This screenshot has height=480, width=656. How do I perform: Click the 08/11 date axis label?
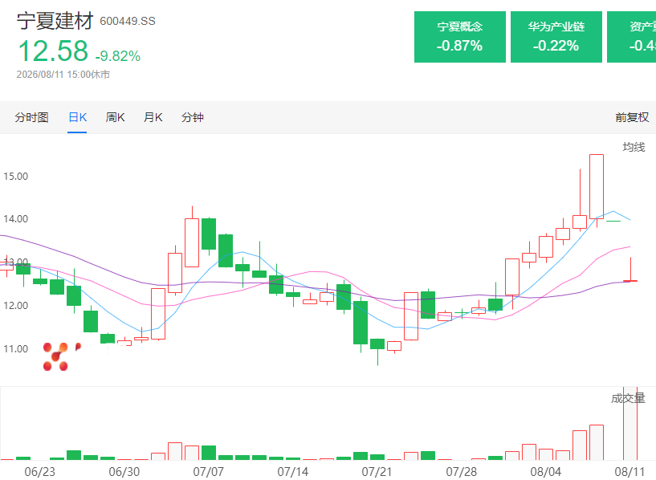click(630, 472)
